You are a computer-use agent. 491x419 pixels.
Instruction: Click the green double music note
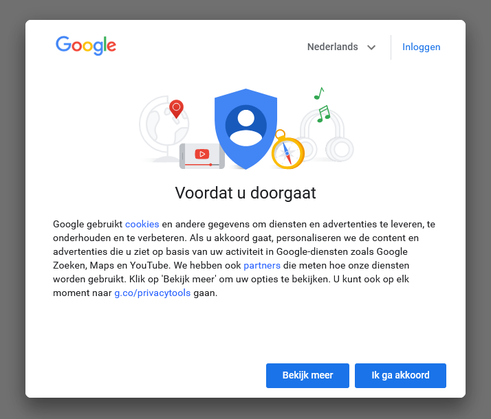click(x=324, y=113)
